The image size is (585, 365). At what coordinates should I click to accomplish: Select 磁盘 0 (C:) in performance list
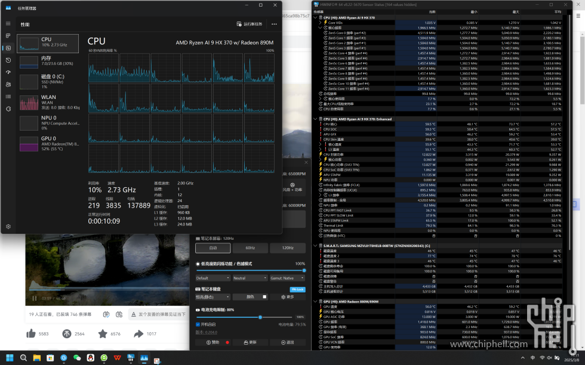48,82
